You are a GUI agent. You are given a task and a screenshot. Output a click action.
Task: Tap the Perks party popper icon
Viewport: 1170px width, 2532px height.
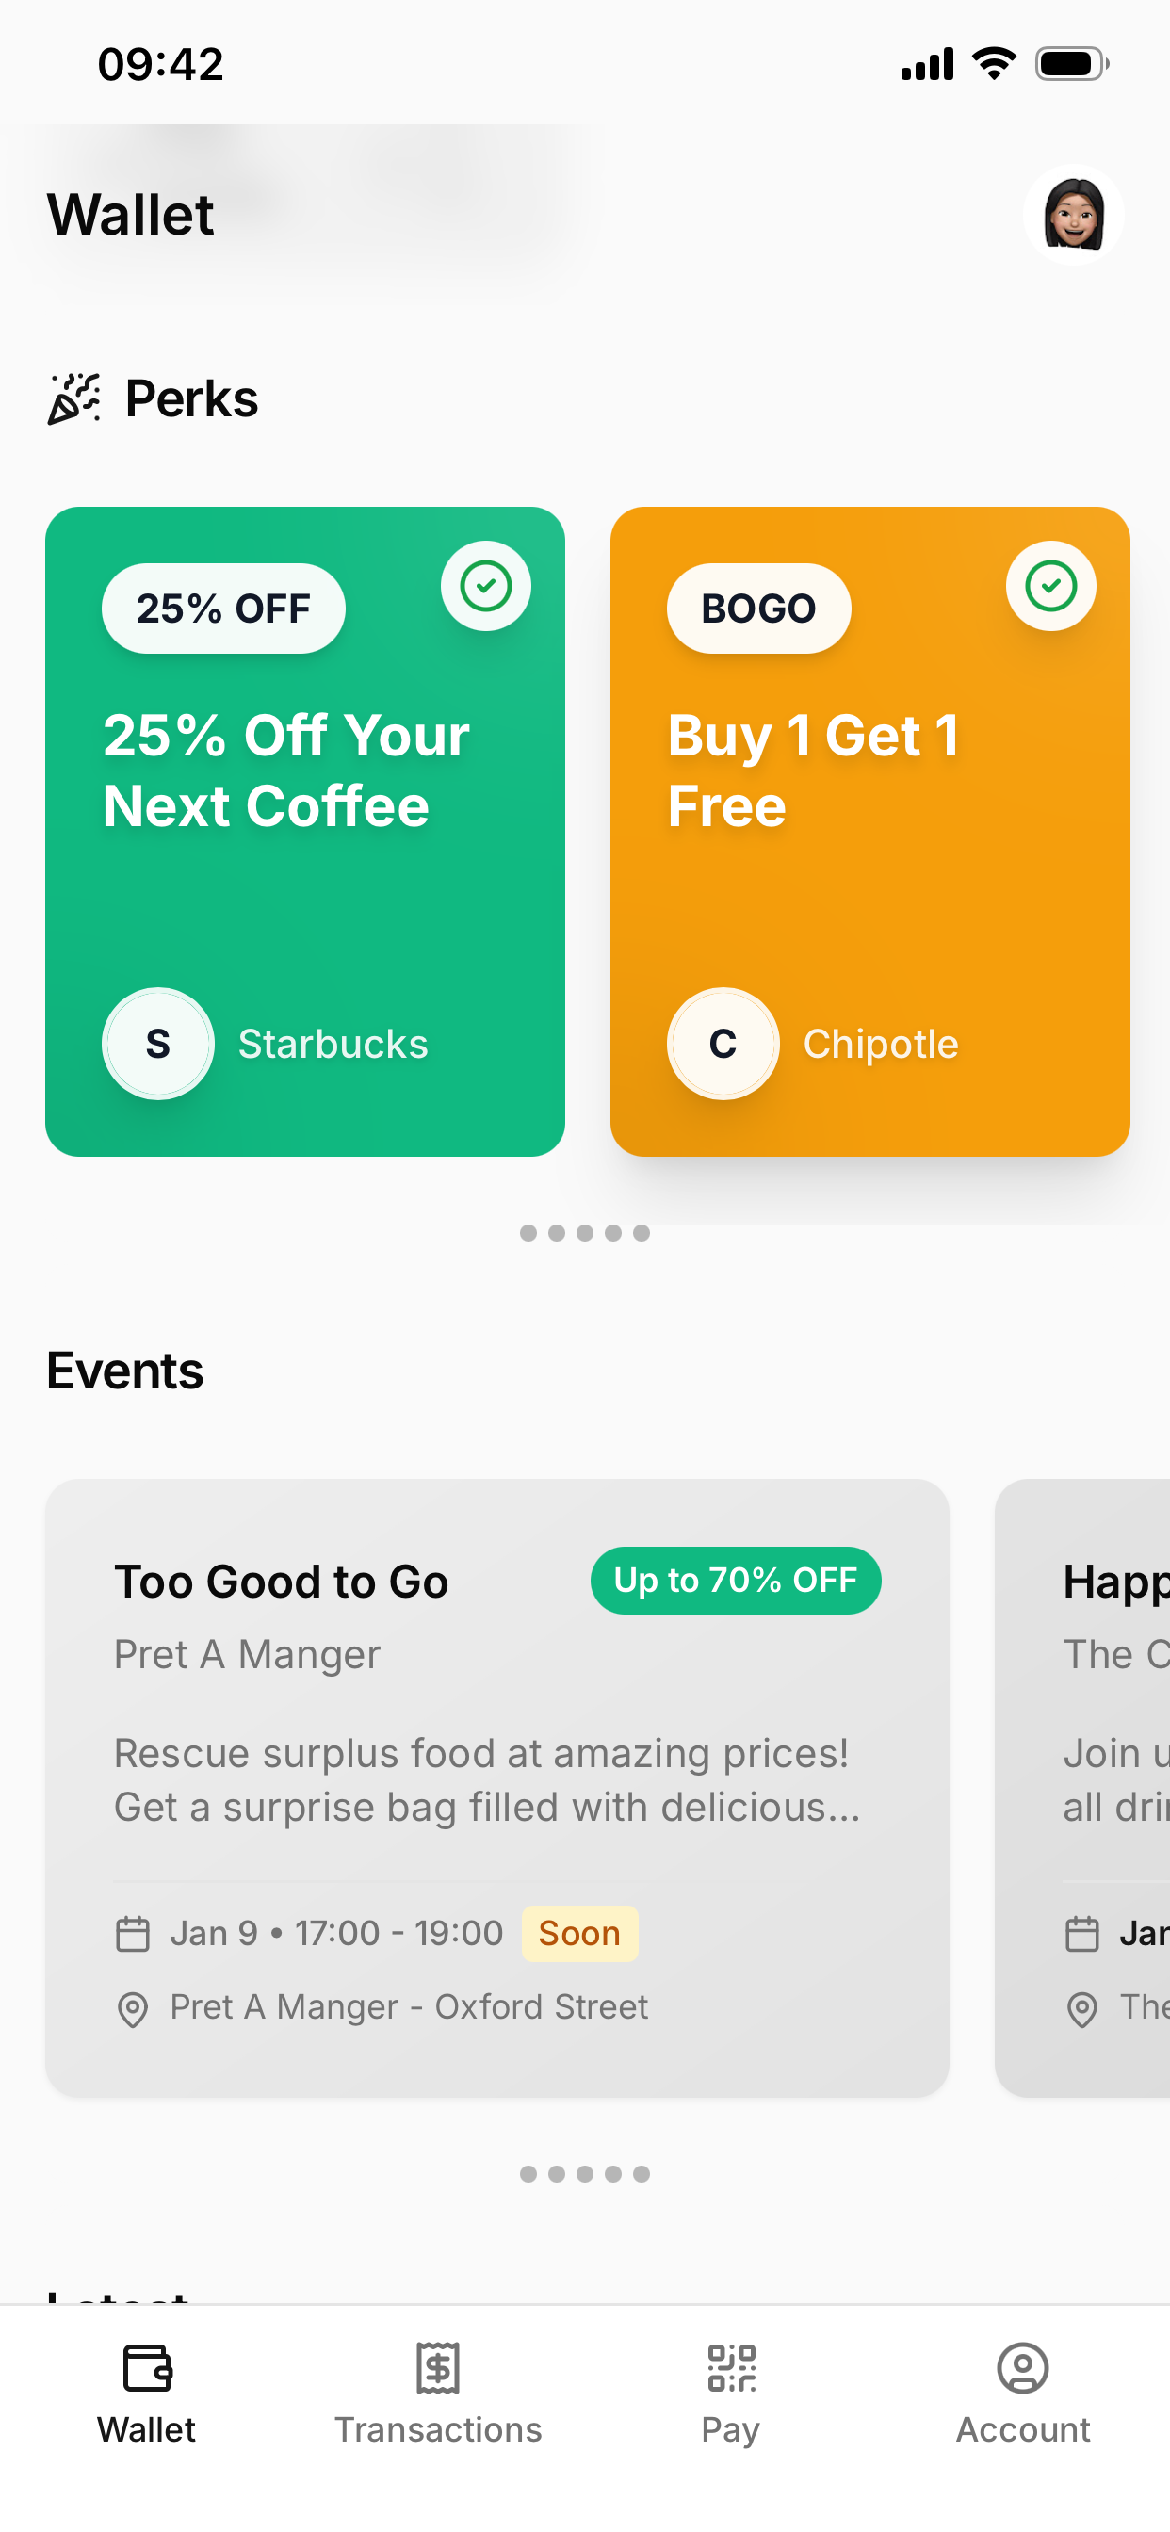click(x=74, y=398)
